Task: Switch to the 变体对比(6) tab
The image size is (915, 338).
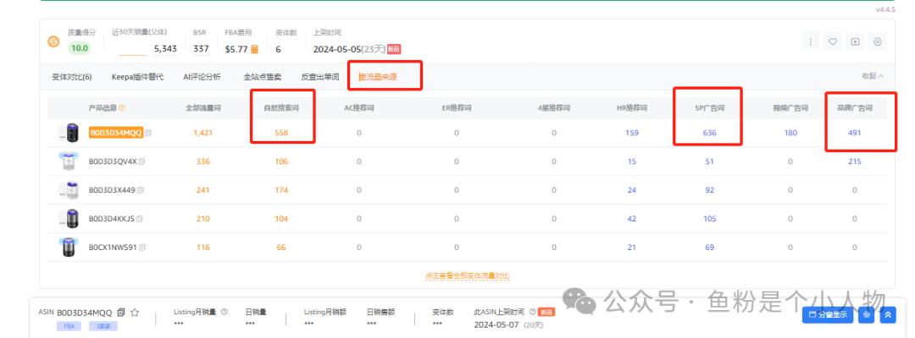Action: point(72,77)
